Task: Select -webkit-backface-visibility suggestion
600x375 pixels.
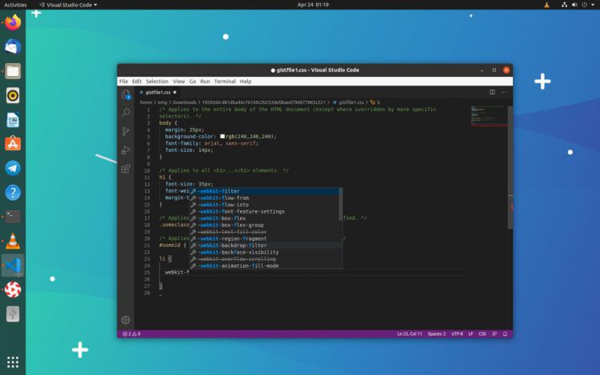Action: point(264,253)
